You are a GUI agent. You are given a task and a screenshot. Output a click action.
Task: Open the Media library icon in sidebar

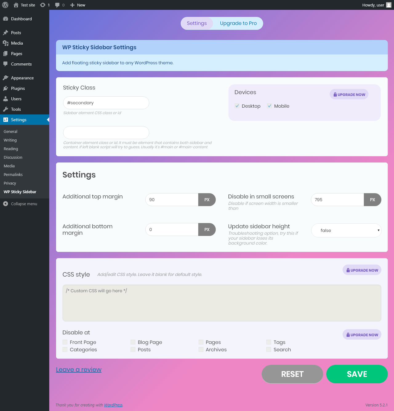6,43
